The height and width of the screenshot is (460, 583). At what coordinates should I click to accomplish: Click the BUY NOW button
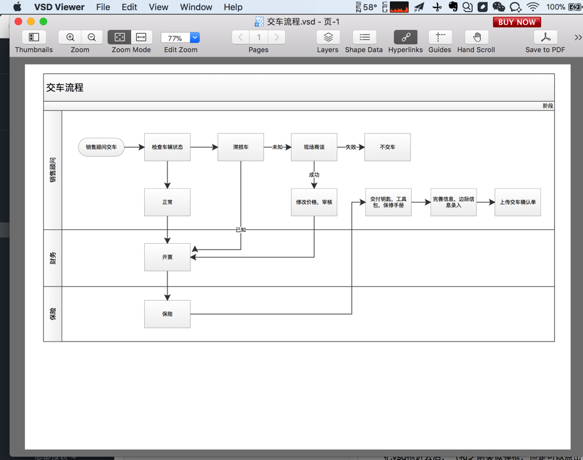[x=517, y=23]
